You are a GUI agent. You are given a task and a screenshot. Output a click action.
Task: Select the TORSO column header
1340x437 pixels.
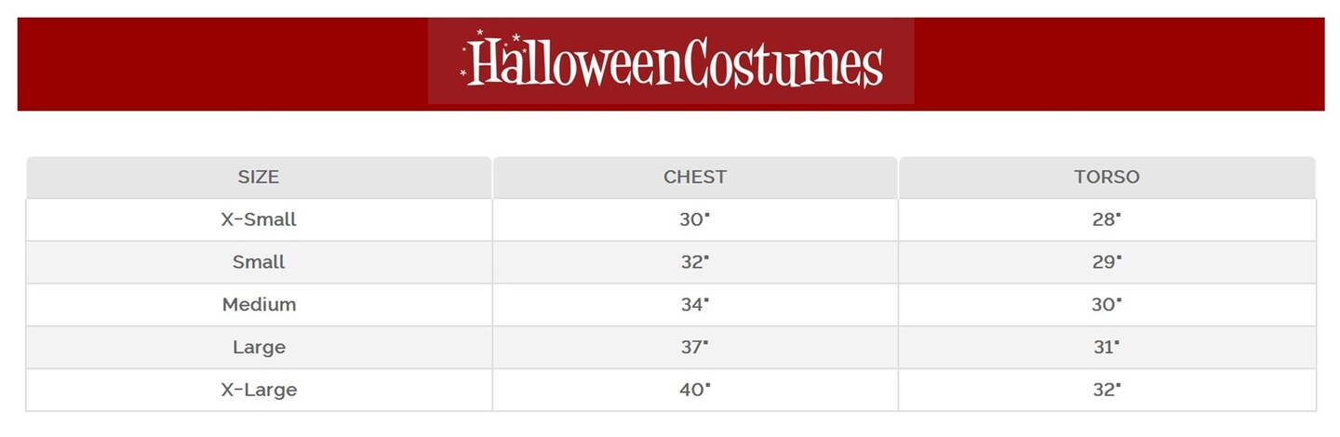click(1106, 177)
